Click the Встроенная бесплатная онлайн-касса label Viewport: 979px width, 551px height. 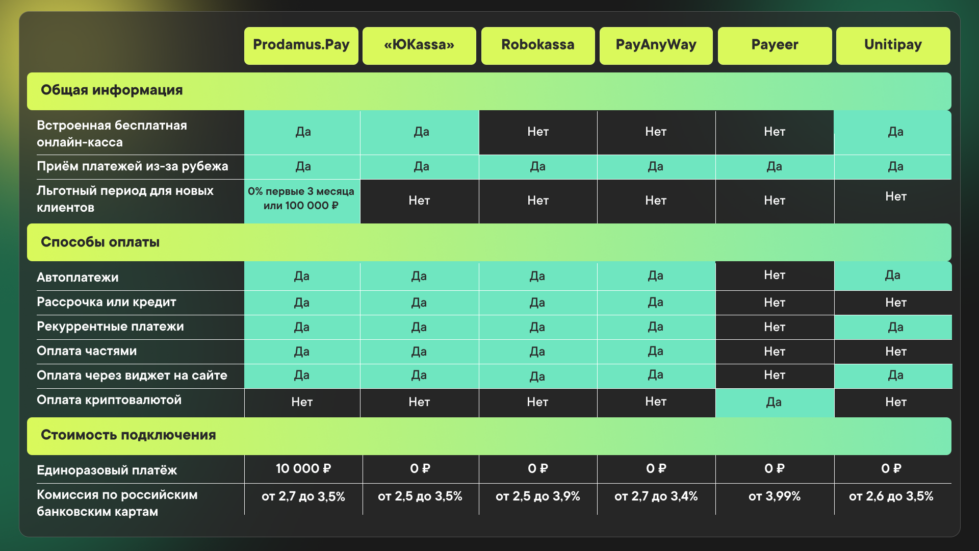[x=112, y=134]
